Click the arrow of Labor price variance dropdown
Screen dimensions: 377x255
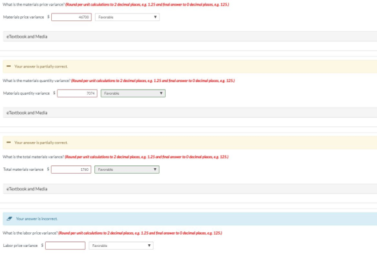coord(149,246)
